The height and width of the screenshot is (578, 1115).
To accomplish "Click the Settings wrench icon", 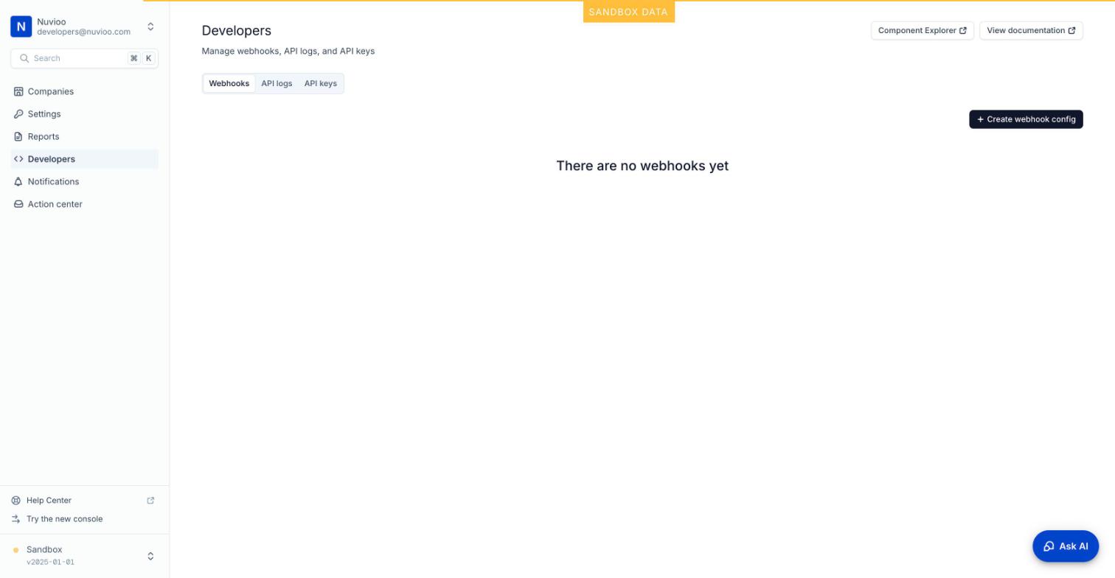I will pyautogui.click(x=18, y=114).
